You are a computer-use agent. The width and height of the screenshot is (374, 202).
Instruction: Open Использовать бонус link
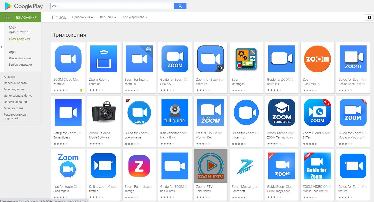click(x=18, y=96)
